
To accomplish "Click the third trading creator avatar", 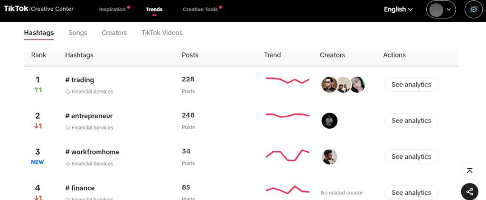I will pos(357,85).
